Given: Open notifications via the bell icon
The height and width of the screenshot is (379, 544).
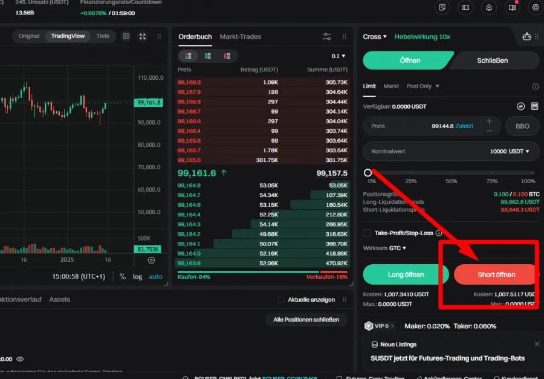Looking at the screenshot, I should (x=489, y=8).
